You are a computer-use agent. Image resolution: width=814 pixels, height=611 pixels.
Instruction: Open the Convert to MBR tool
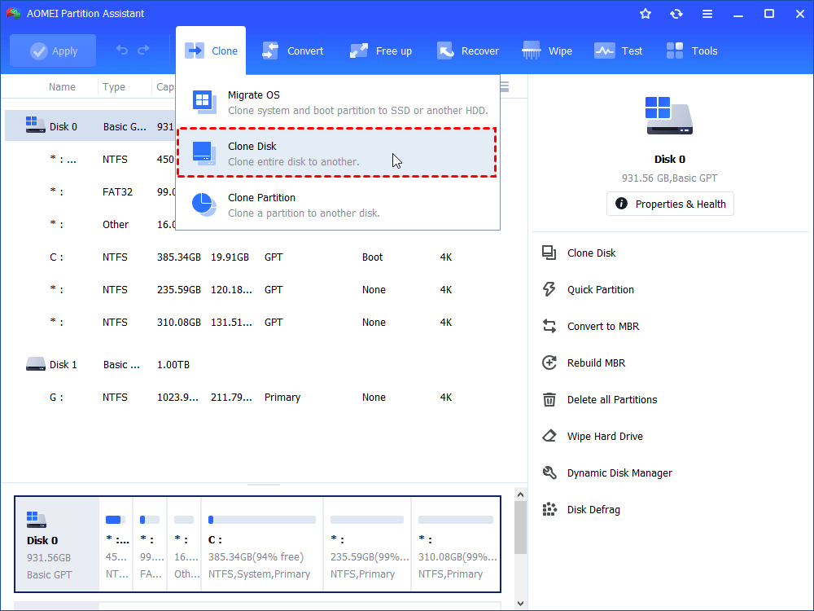click(602, 326)
